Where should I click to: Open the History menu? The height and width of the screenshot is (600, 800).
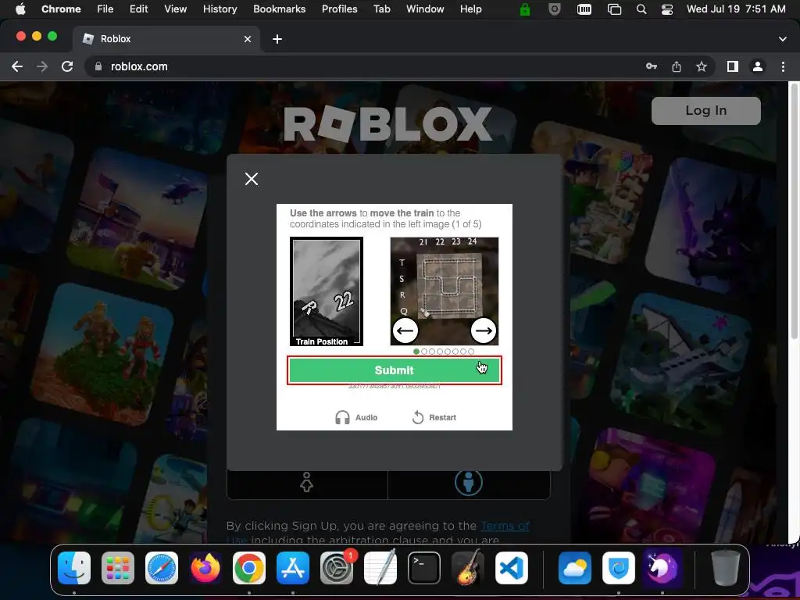click(220, 9)
